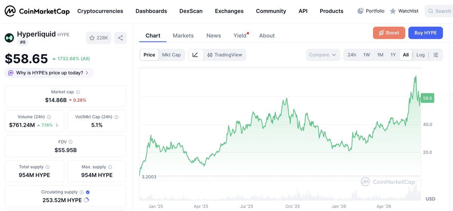The width and height of the screenshot is (453, 211).
Task: Expand the Volume (24h) chevron
Action: 57,125
